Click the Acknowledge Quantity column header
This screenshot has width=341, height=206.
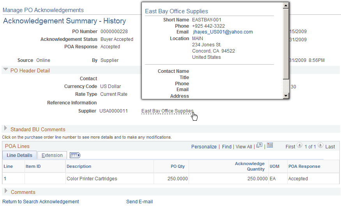pos(250,166)
